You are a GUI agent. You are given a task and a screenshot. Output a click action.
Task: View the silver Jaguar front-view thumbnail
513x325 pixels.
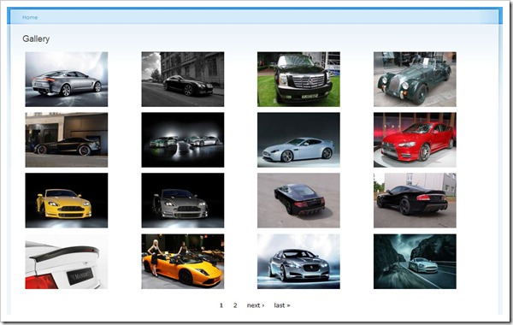[298, 261]
